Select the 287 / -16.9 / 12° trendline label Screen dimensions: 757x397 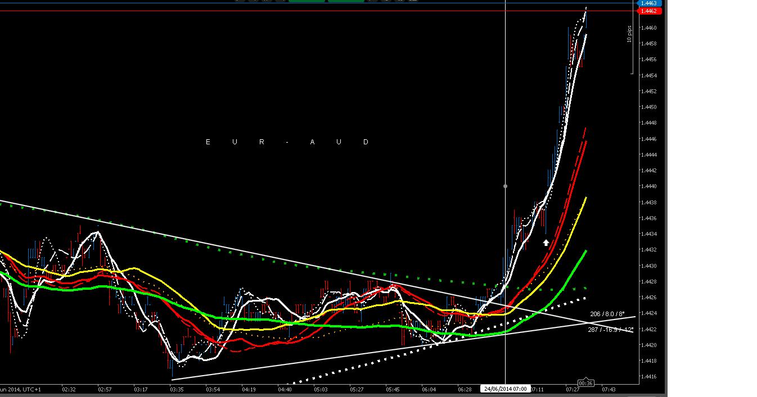(610, 330)
